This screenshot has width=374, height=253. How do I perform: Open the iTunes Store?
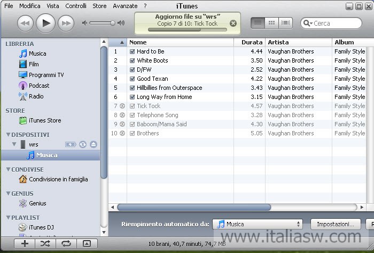(x=40, y=120)
